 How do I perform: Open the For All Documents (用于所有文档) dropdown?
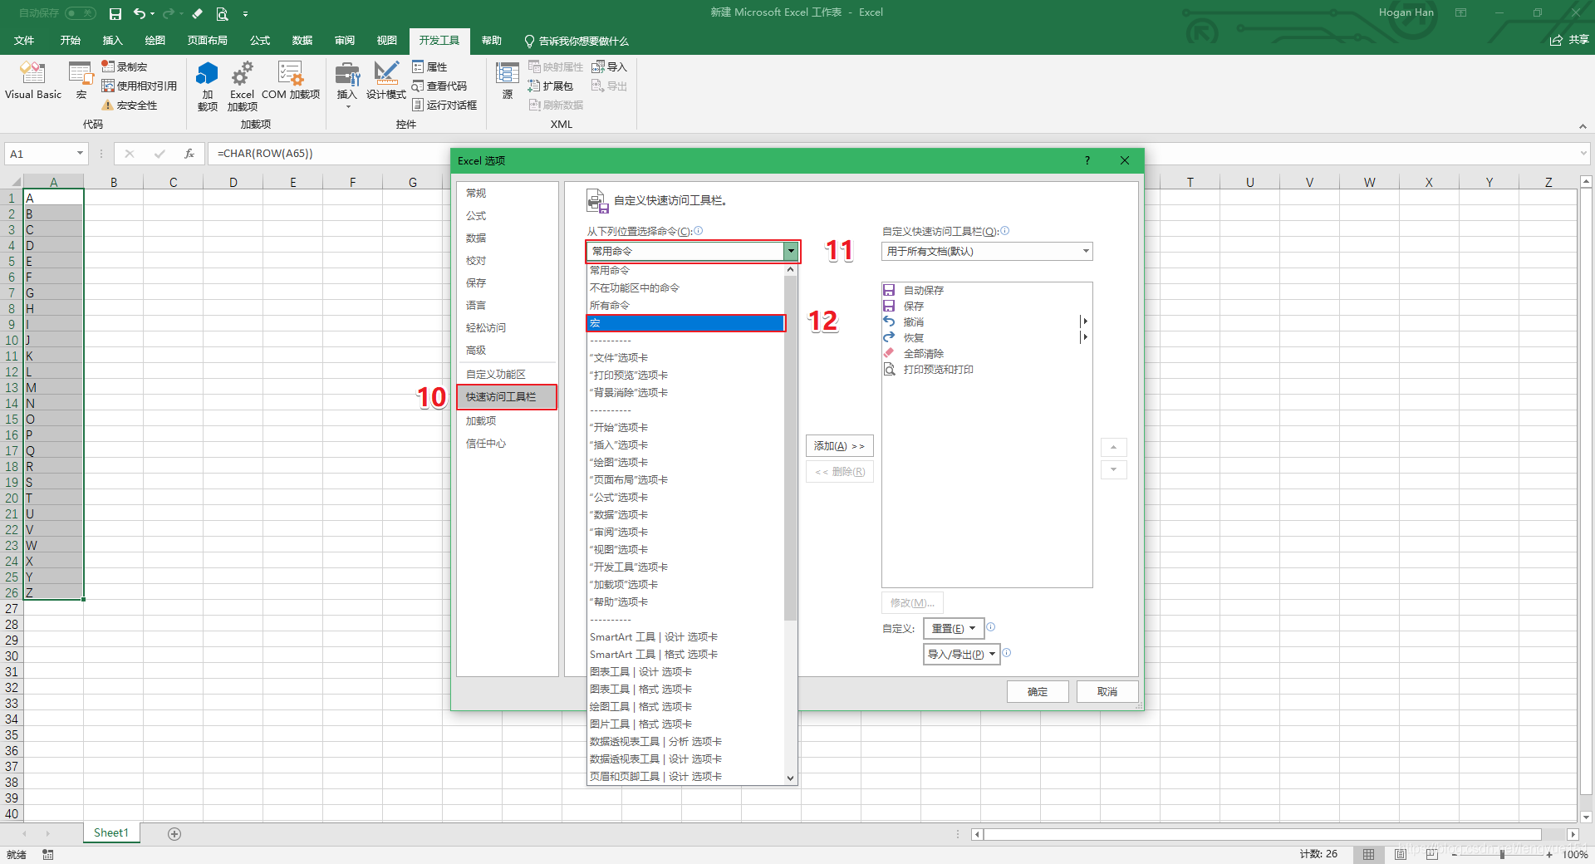[x=987, y=251]
